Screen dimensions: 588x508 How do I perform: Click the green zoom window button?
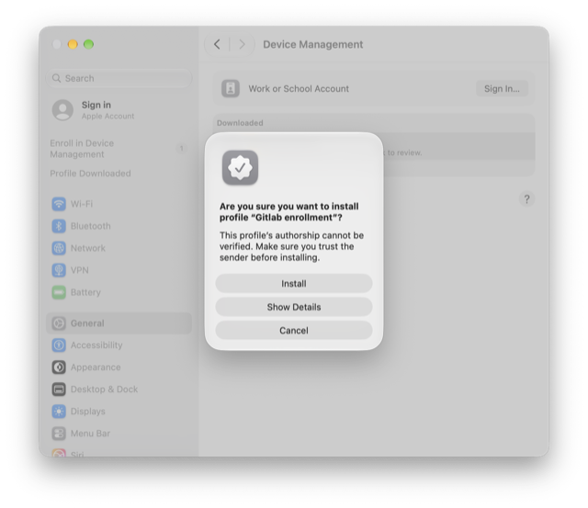click(88, 44)
